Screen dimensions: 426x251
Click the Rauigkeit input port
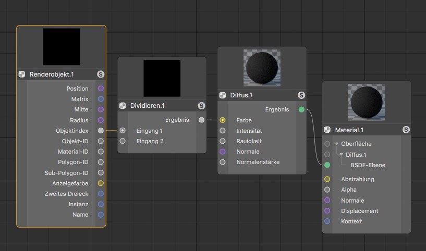coord(223,141)
